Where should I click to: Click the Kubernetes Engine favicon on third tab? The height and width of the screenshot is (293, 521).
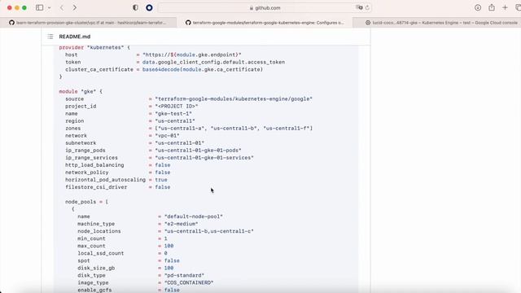pyautogui.click(x=368, y=23)
